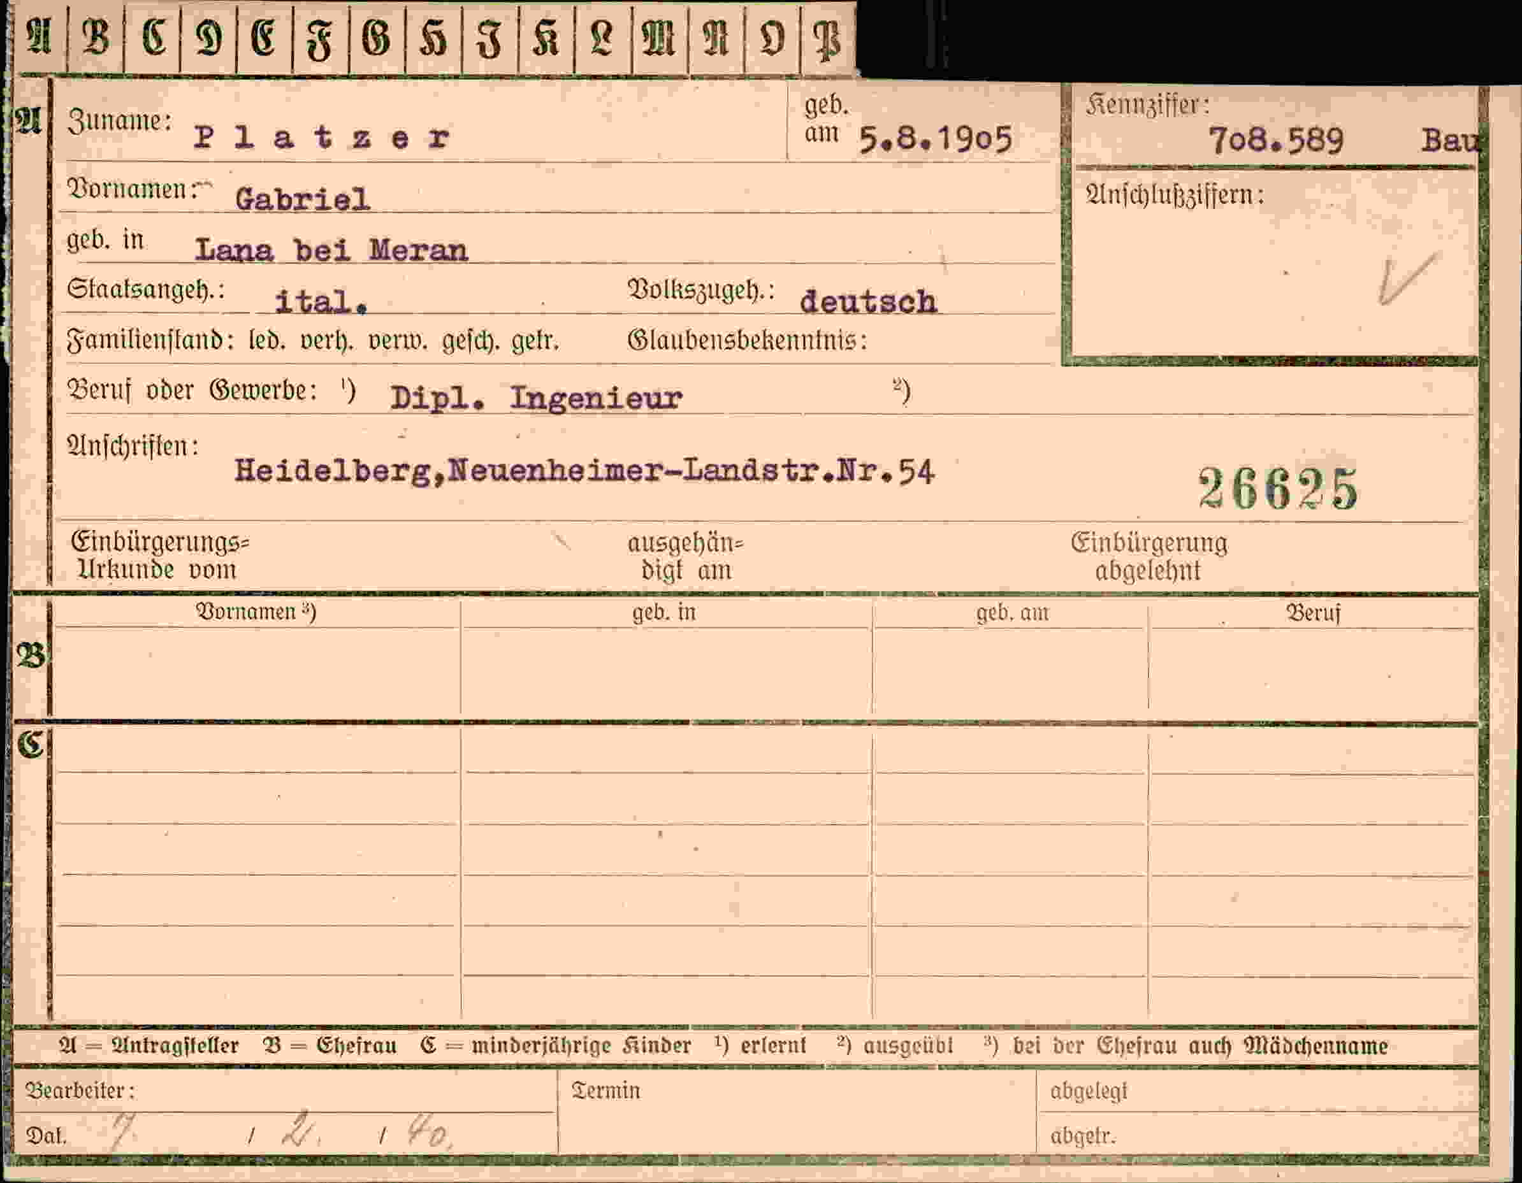Click the section B marker on left margin
The height and width of the screenshot is (1183, 1522).
coord(31,656)
